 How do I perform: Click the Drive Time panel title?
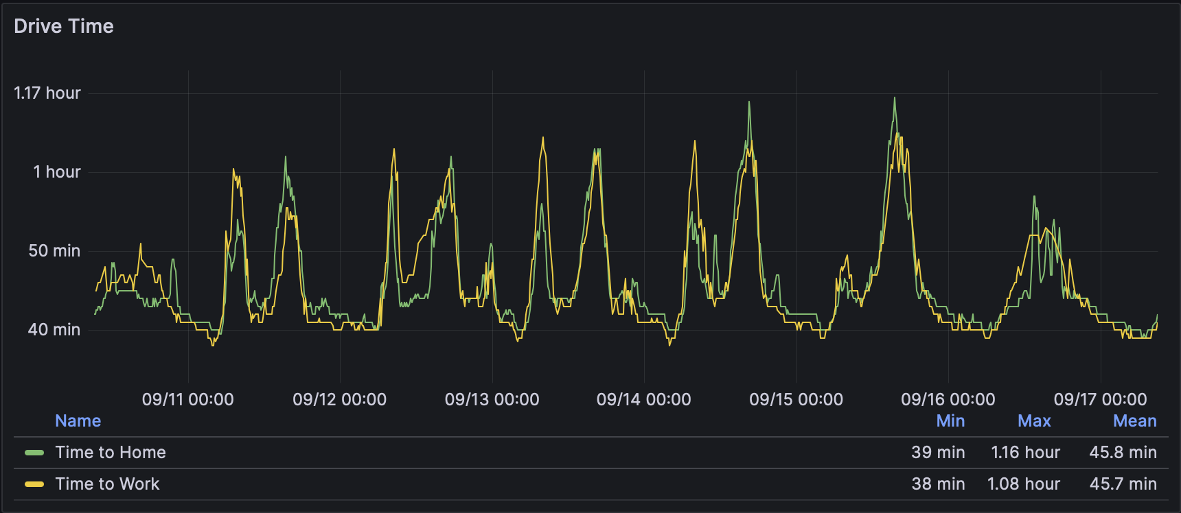64,26
